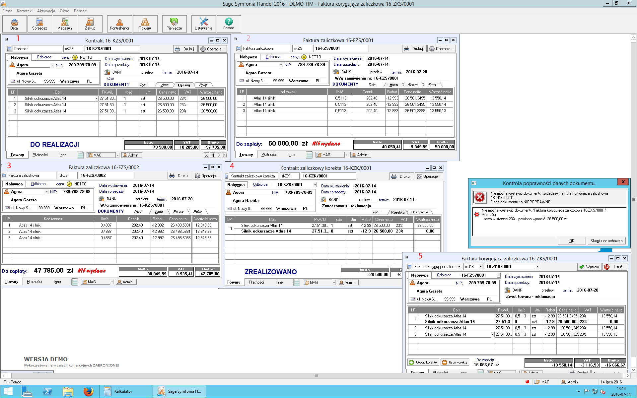637x398 pixels.
Task: Open the Magazyn toolbar icon
Action: click(x=65, y=24)
